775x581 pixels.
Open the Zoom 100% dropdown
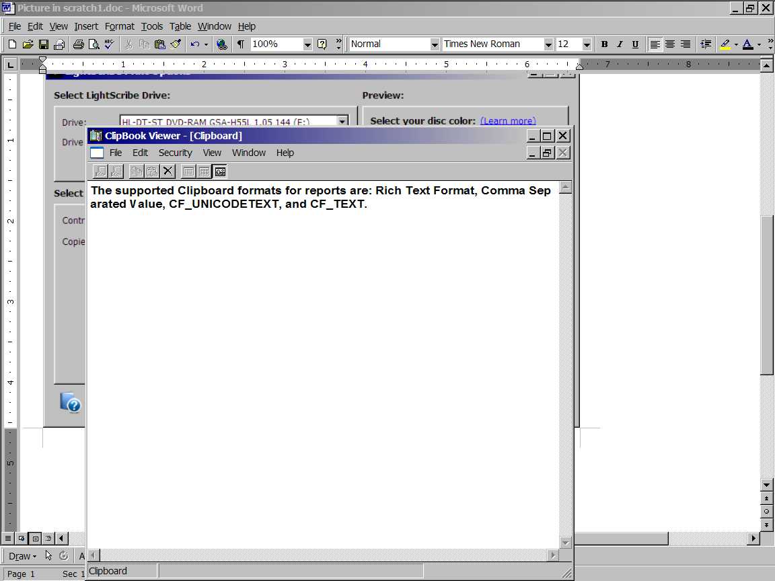pyautogui.click(x=307, y=44)
